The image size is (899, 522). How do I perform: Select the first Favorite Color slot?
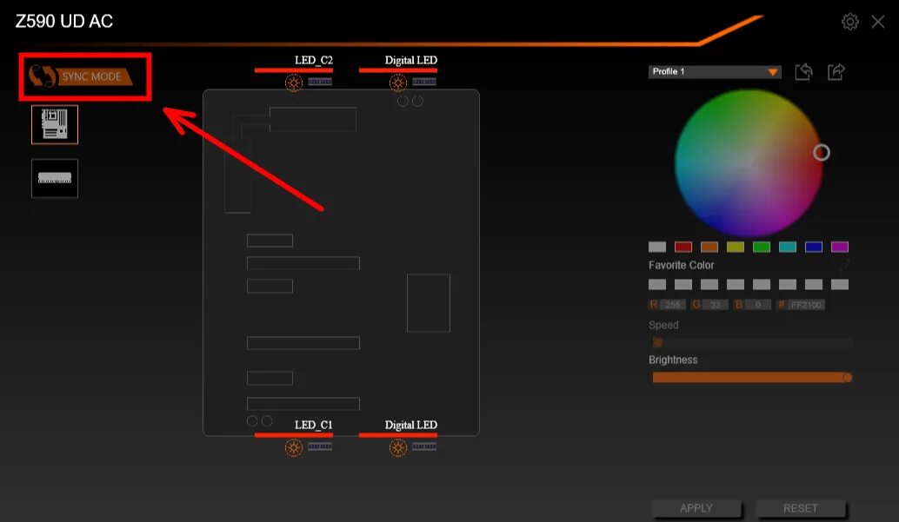point(657,285)
